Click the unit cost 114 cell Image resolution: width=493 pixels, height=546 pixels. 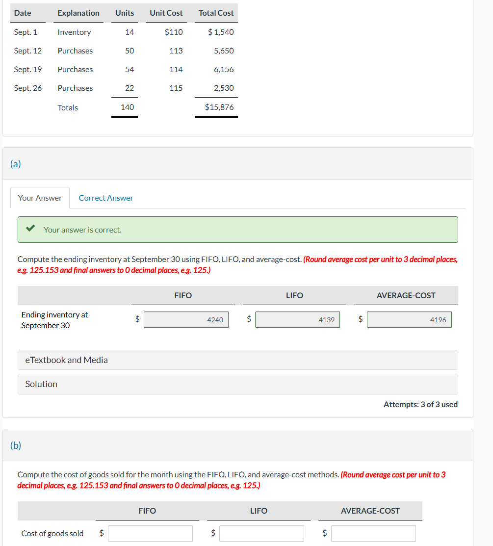(176, 69)
